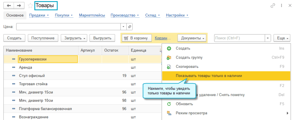The width and height of the screenshot is (296, 120).
Task: Click the Поиск search input field
Action: click(x=239, y=38)
